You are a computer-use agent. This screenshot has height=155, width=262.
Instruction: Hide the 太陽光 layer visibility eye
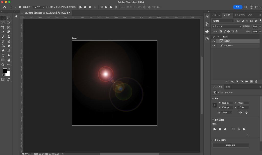pyautogui.click(x=214, y=41)
